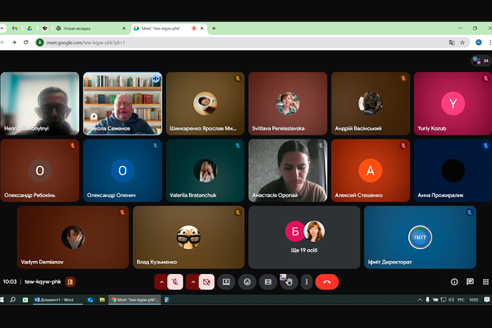The image size is (492, 328).
Task: Click the translate page icon in address bar
Action: click(452, 43)
